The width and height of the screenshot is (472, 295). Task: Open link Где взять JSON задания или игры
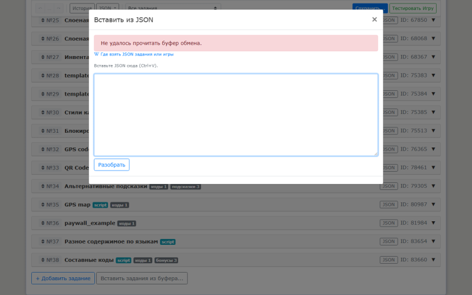tap(134, 54)
